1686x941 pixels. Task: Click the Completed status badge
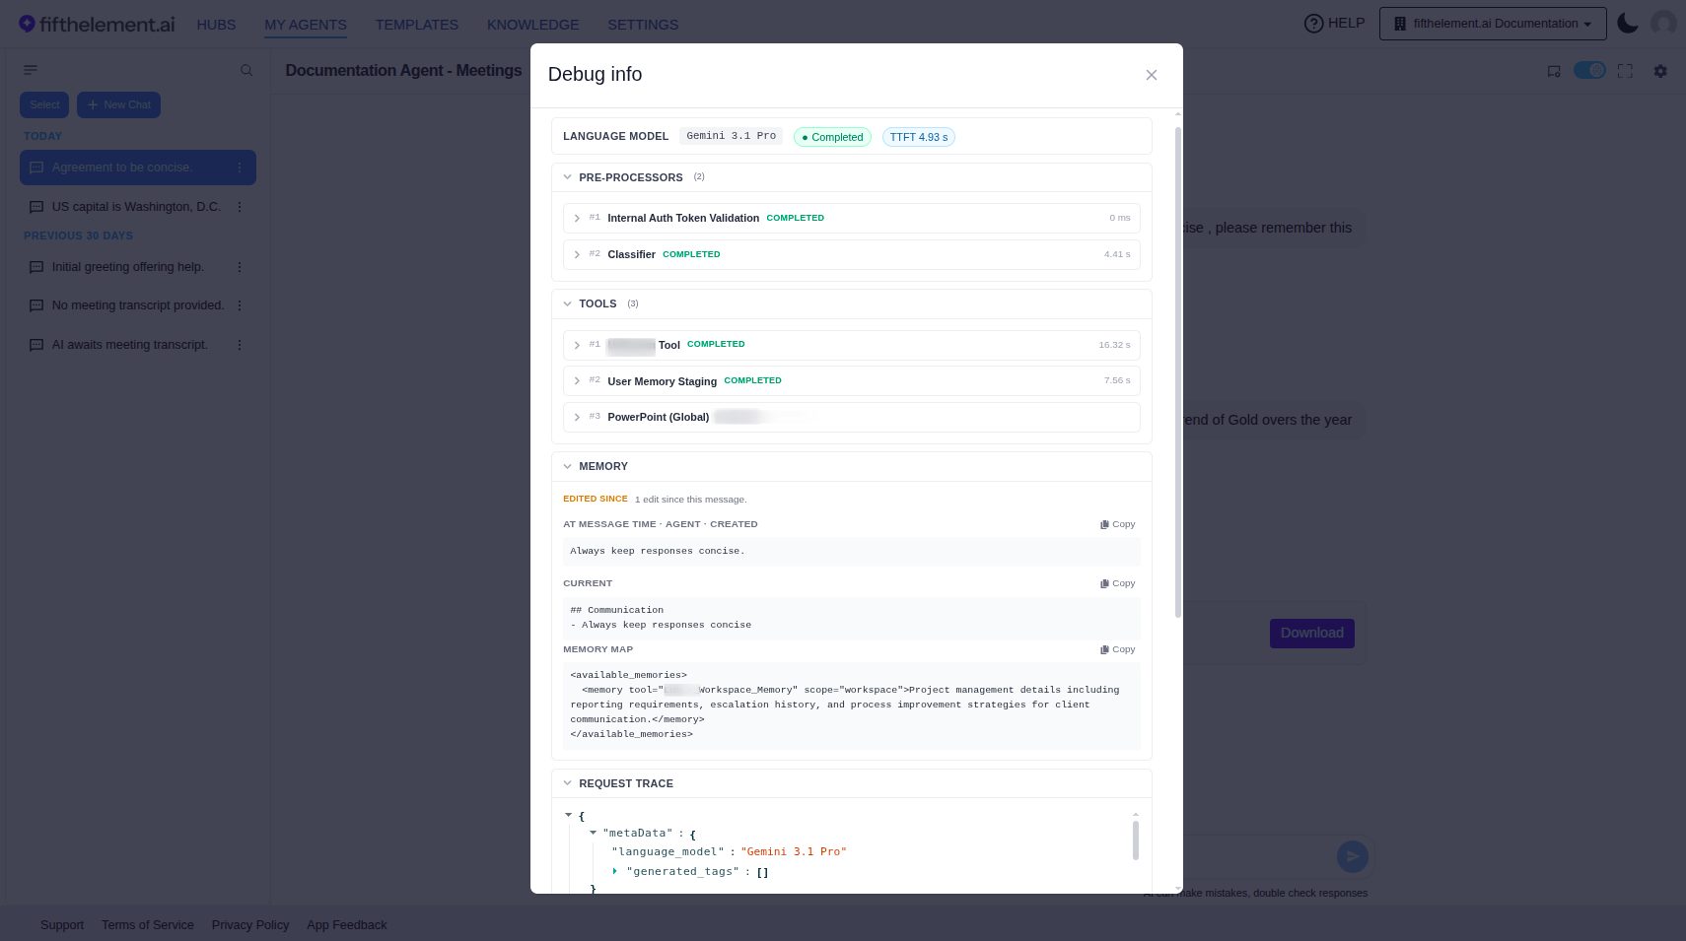point(832,137)
